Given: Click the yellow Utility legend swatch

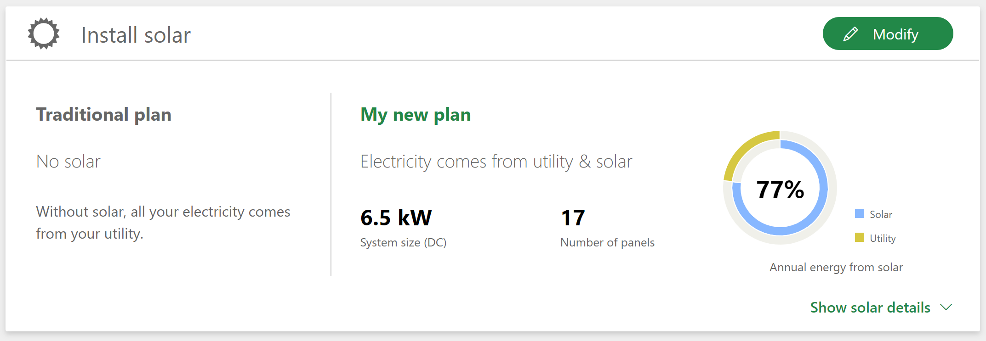Looking at the screenshot, I should tap(859, 238).
